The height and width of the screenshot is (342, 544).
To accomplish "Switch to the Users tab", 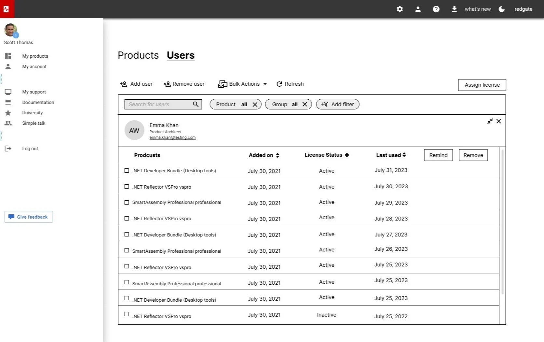I will pyautogui.click(x=181, y=55).
